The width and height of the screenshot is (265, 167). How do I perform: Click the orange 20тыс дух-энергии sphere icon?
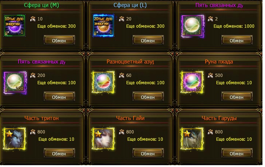(x=103, y=26)
